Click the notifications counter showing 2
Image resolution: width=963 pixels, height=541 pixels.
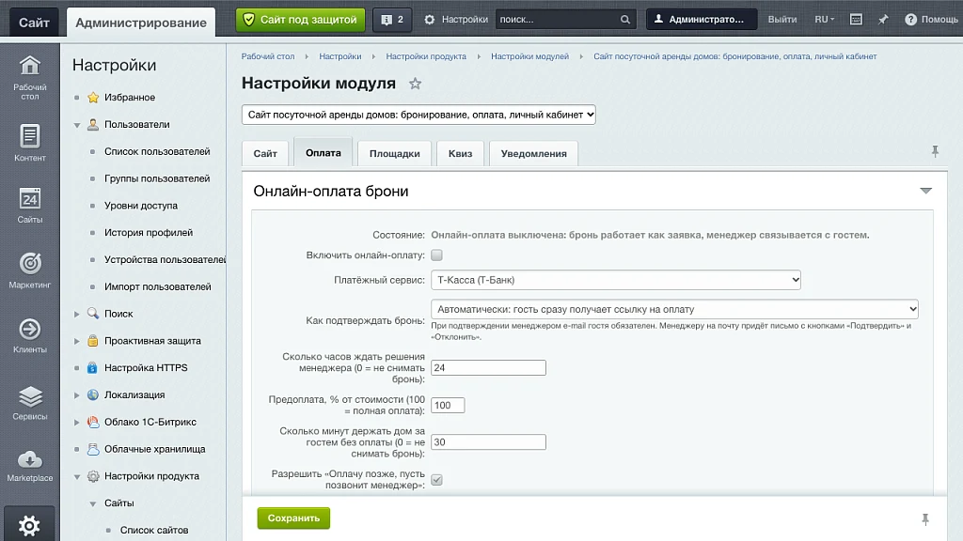tap(392, 20)
